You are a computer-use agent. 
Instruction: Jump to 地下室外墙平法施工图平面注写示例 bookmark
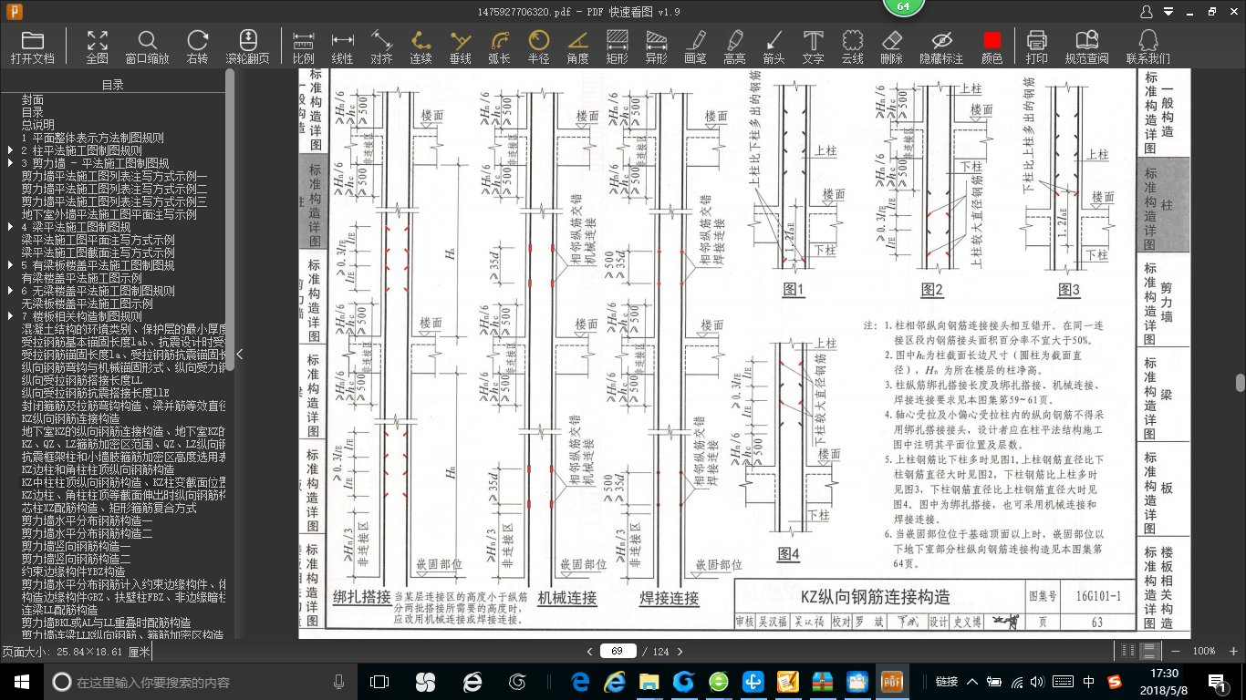[109, 214]
